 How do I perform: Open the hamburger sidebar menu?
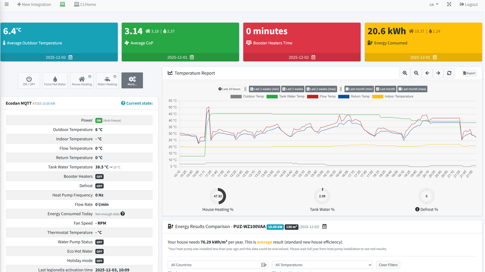click(7, 4)
